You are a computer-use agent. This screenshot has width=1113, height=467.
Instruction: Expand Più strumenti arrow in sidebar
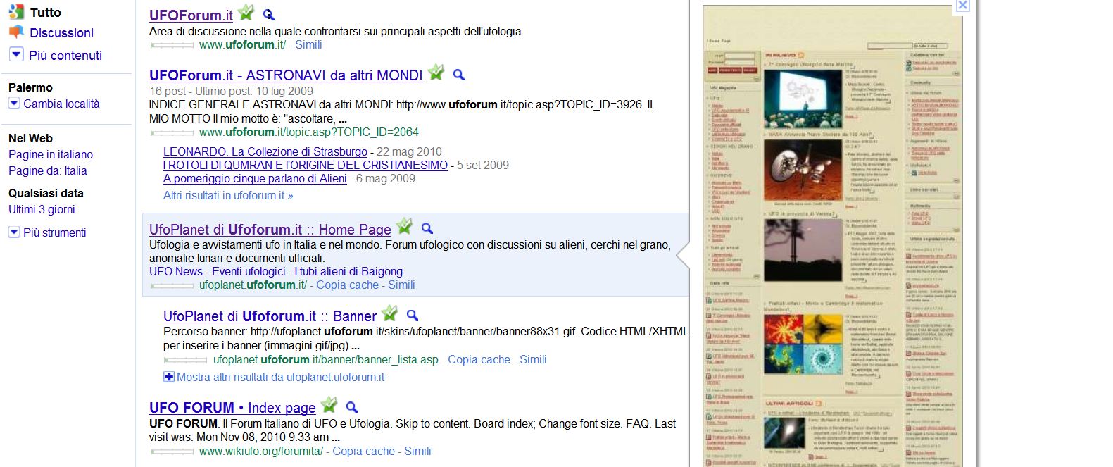pos(14,232)
